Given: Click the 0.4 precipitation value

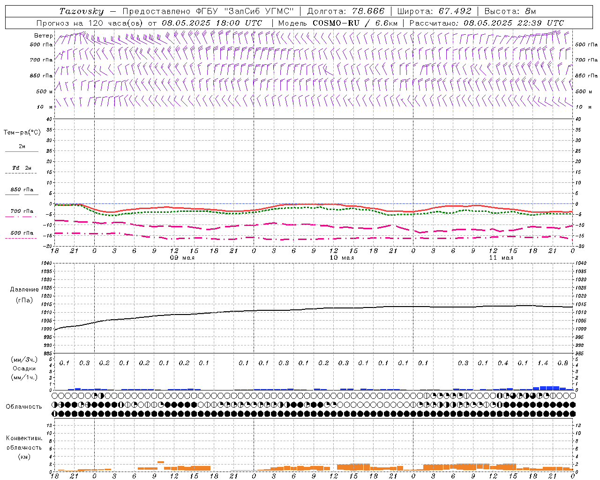Looking at the screenshot, I should 503,363.
